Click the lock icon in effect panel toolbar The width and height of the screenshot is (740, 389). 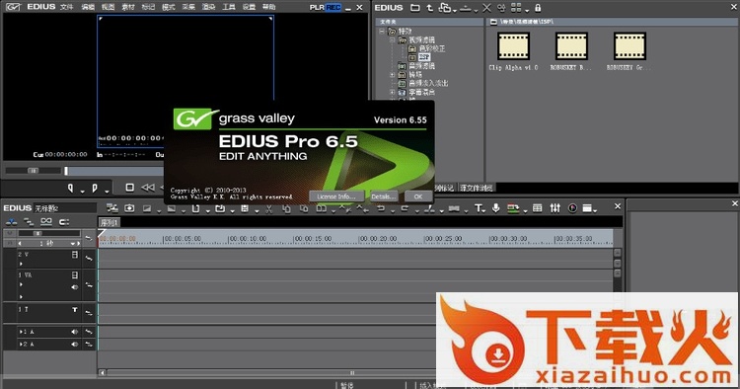(x=538, y=8)
